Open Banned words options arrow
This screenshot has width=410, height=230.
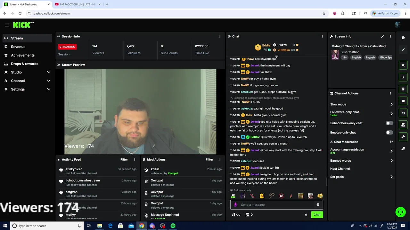point(391,161)
